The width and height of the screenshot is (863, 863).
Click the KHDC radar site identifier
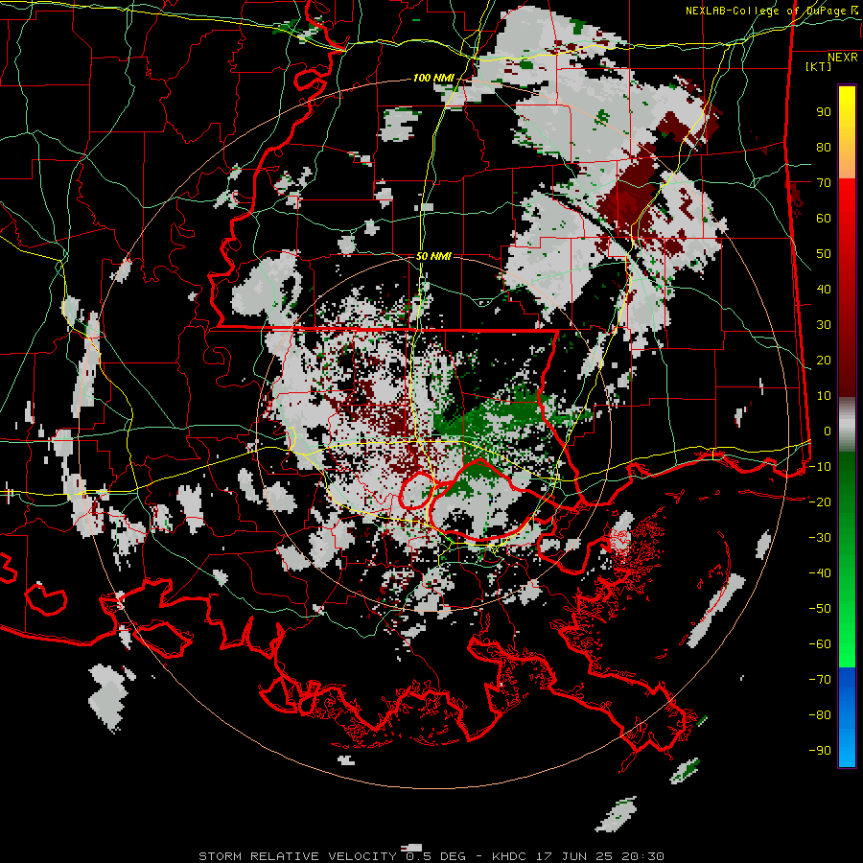[510, 856]
